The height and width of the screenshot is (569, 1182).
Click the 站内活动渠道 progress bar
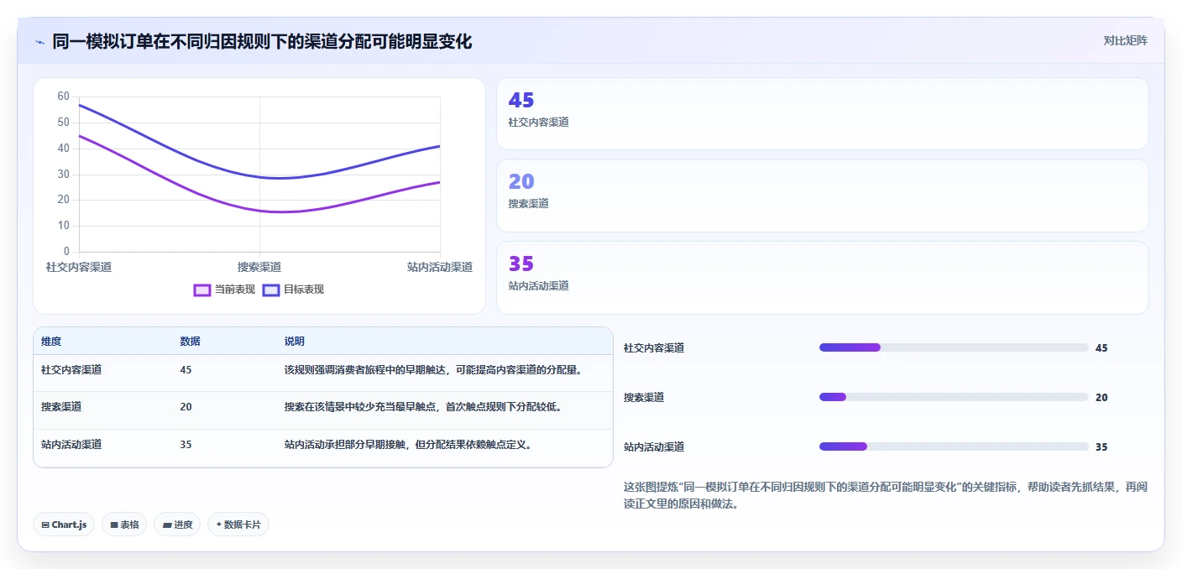tap(954, 446)
